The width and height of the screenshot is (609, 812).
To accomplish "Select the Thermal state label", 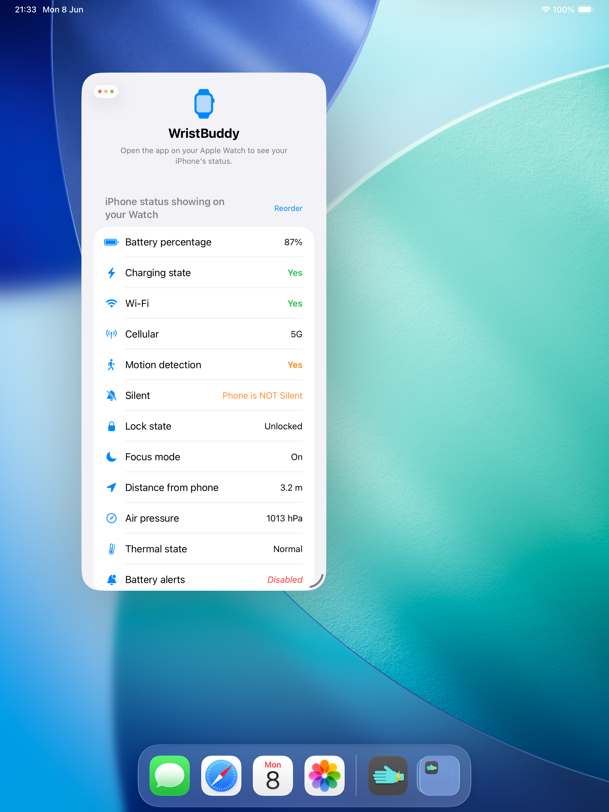I will tap(156, 549).
